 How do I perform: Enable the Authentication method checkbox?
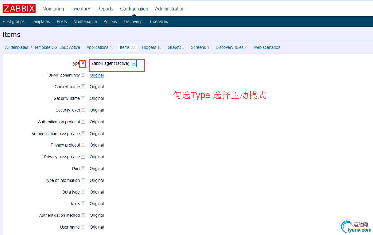(83, 215)
